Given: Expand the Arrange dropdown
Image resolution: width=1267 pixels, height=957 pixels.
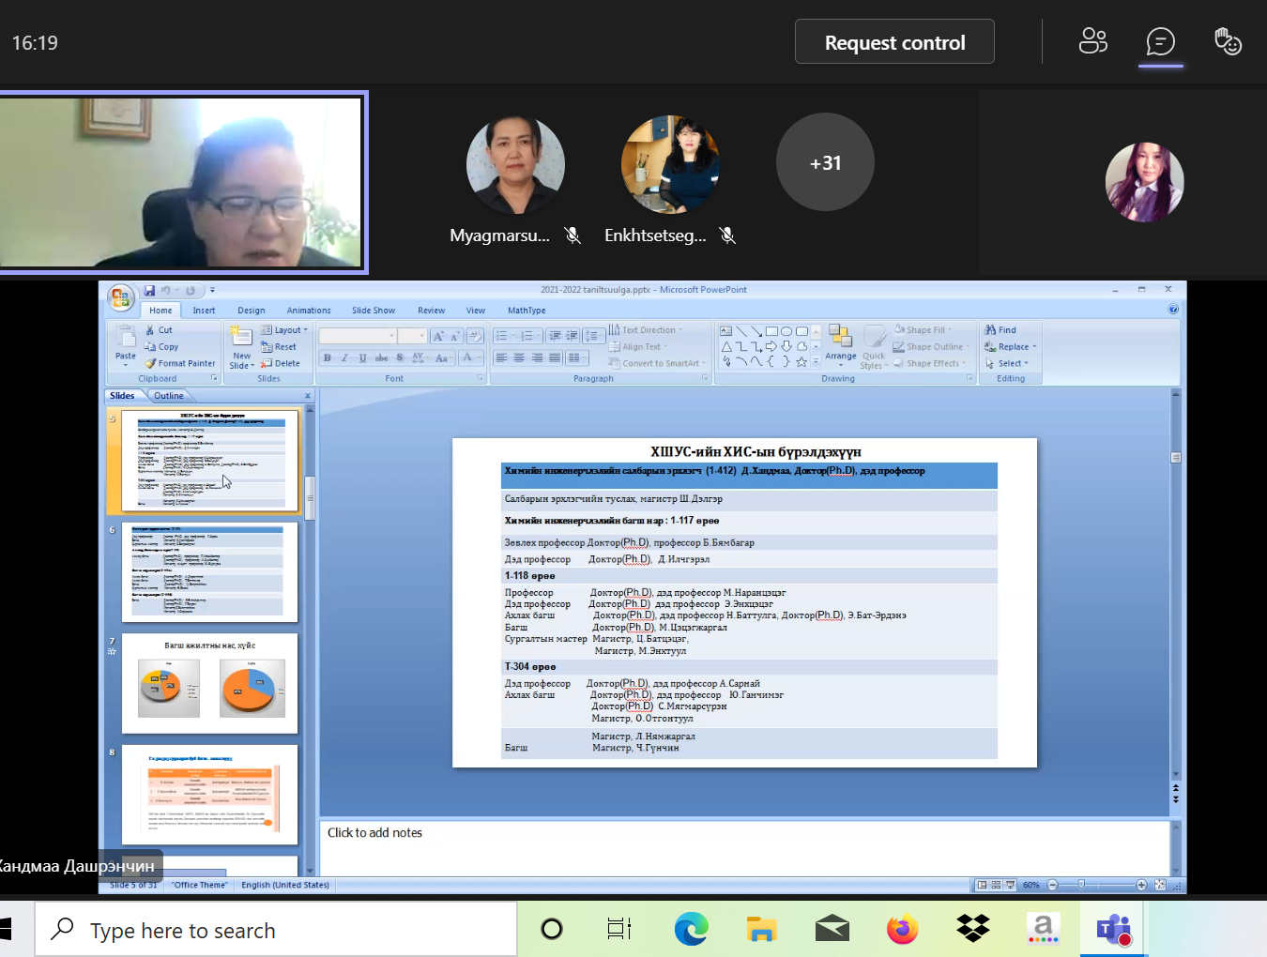Looking at the screenshot, I should click(x=841, y=345).
